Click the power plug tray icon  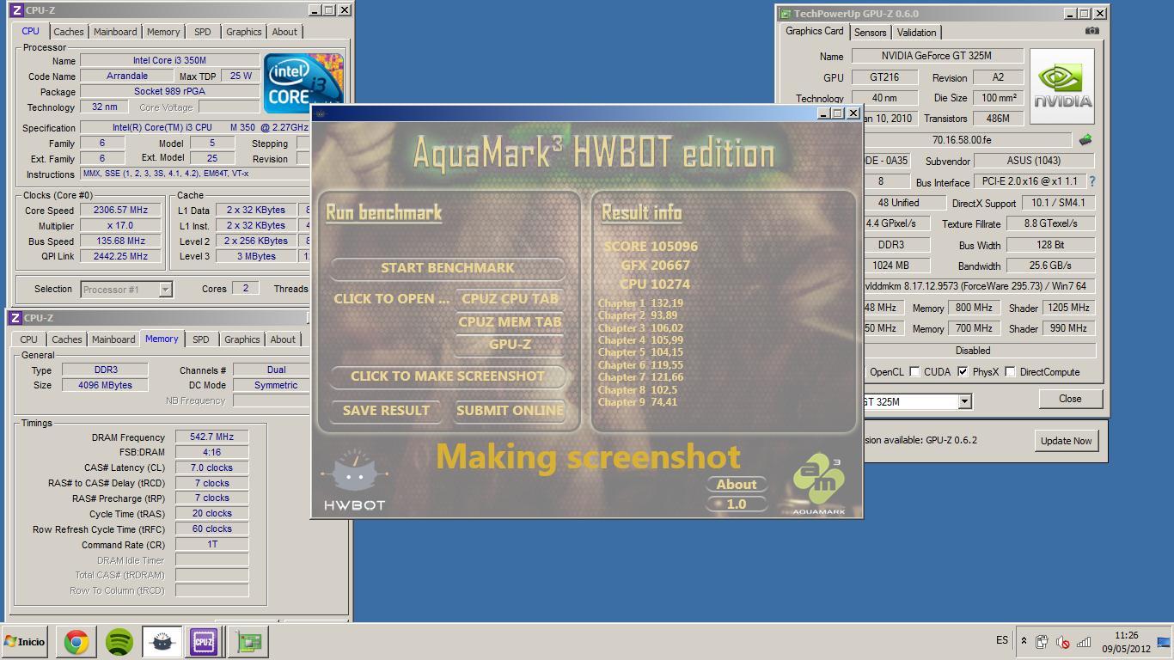[x=1042, y=642]
